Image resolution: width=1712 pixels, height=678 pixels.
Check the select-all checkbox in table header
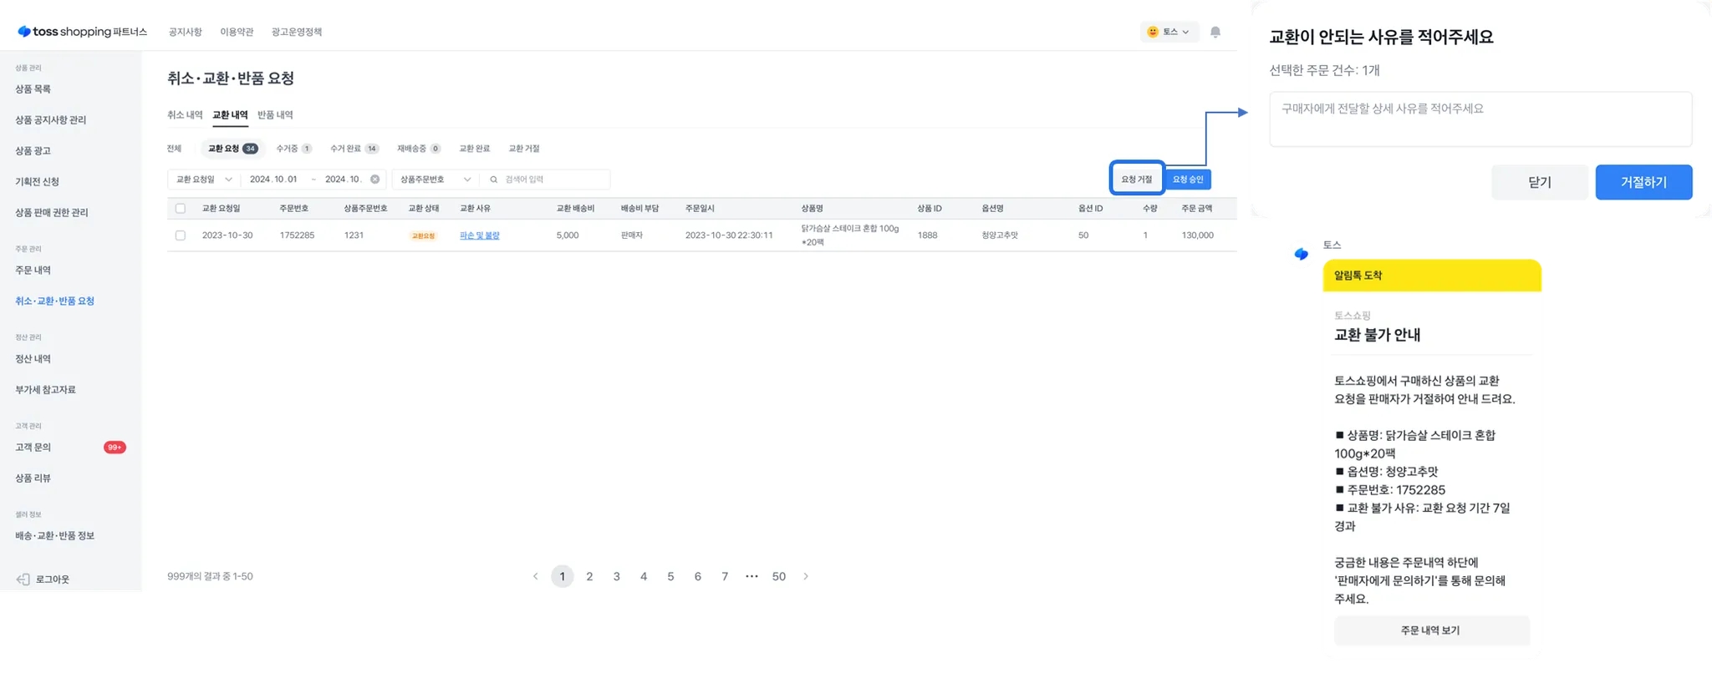click(181, 209)
